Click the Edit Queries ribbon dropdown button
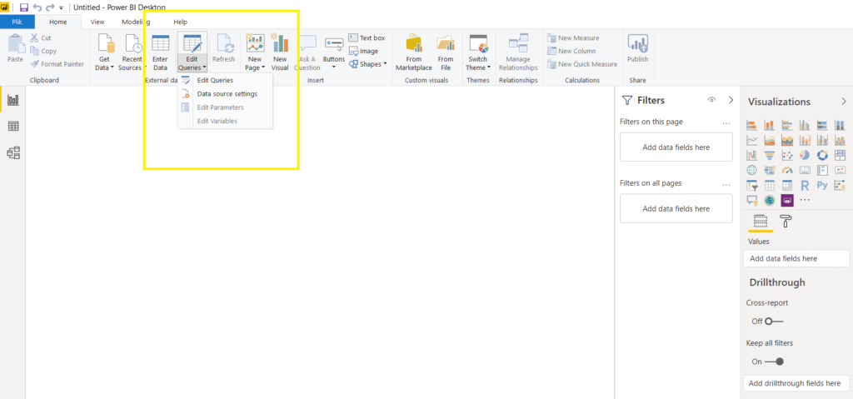 pyautogui.click(x=192, y=63)
